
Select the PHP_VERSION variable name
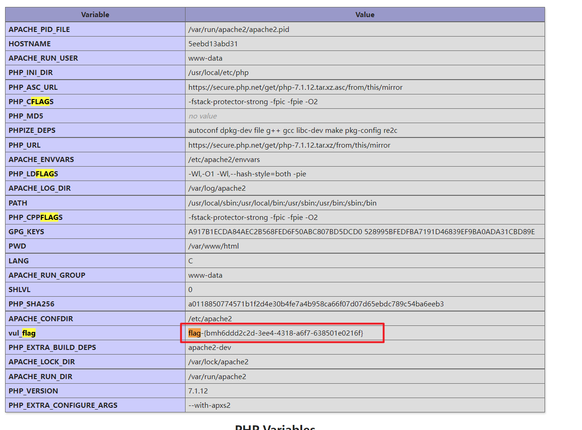33,391
